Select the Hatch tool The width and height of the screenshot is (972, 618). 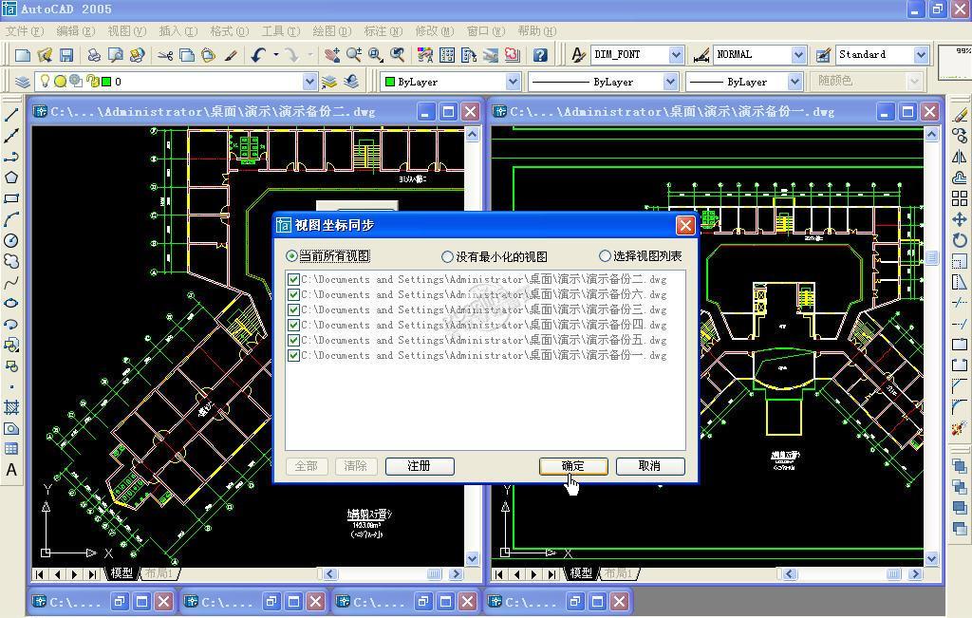11,407
